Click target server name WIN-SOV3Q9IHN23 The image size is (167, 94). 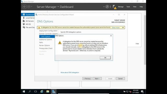coord(118,22)
